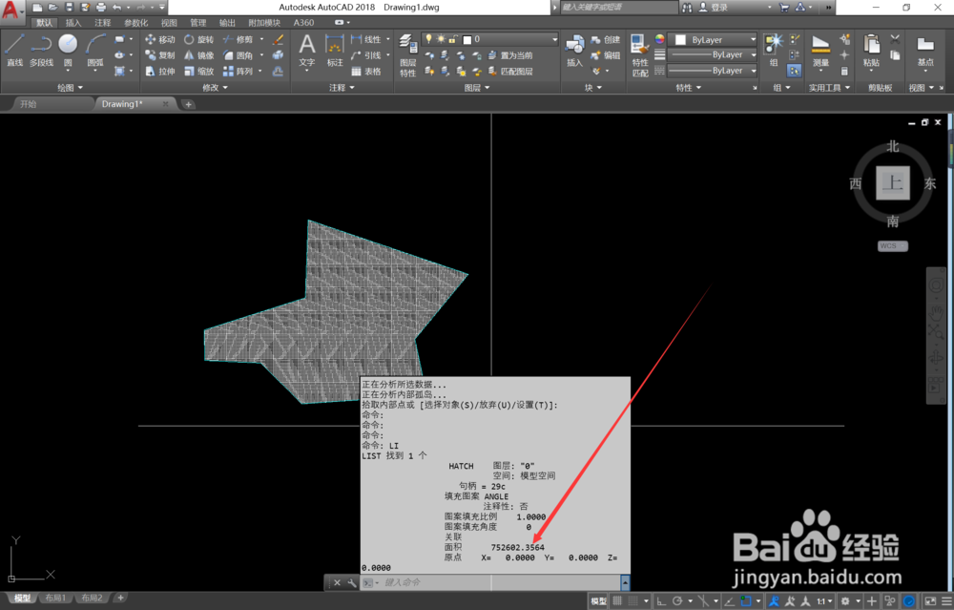Open the Output (输出) ribbon tab
Screen dimensions: 954x610
227,23
